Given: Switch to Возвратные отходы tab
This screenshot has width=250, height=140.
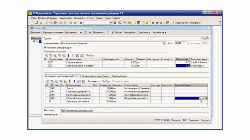Looking at the screenshot, I should [x=95, y=76].
